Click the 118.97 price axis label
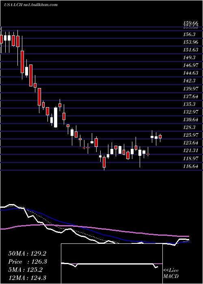The height and width of the screenshot is (284, 203). coord(190,159)
